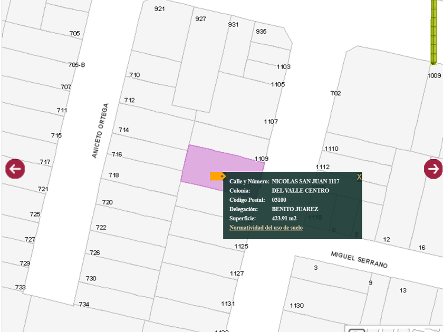The width and height of the screenshot is (443, 332).
Task: Select lot number 13
Action: (x=403, y=290)
